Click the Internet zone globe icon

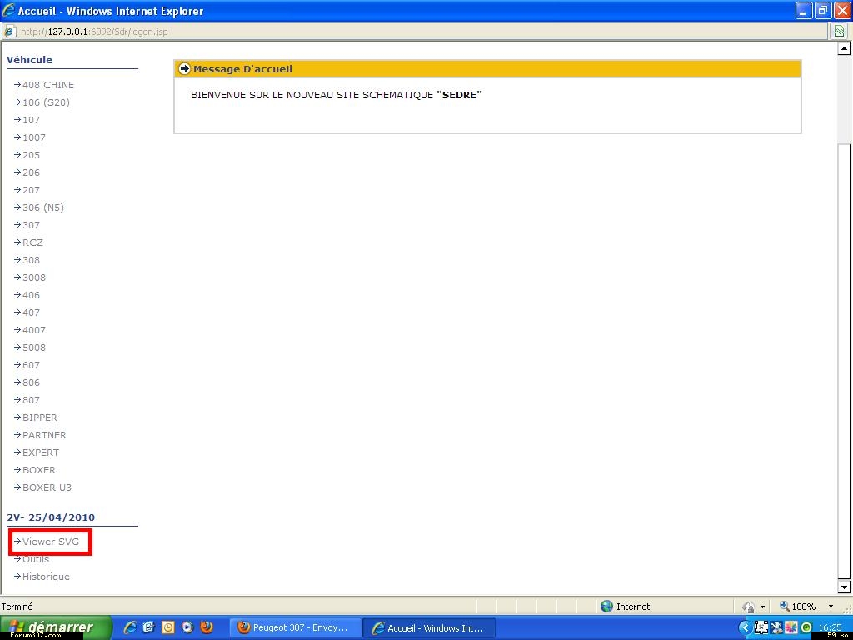coord(606,607)
